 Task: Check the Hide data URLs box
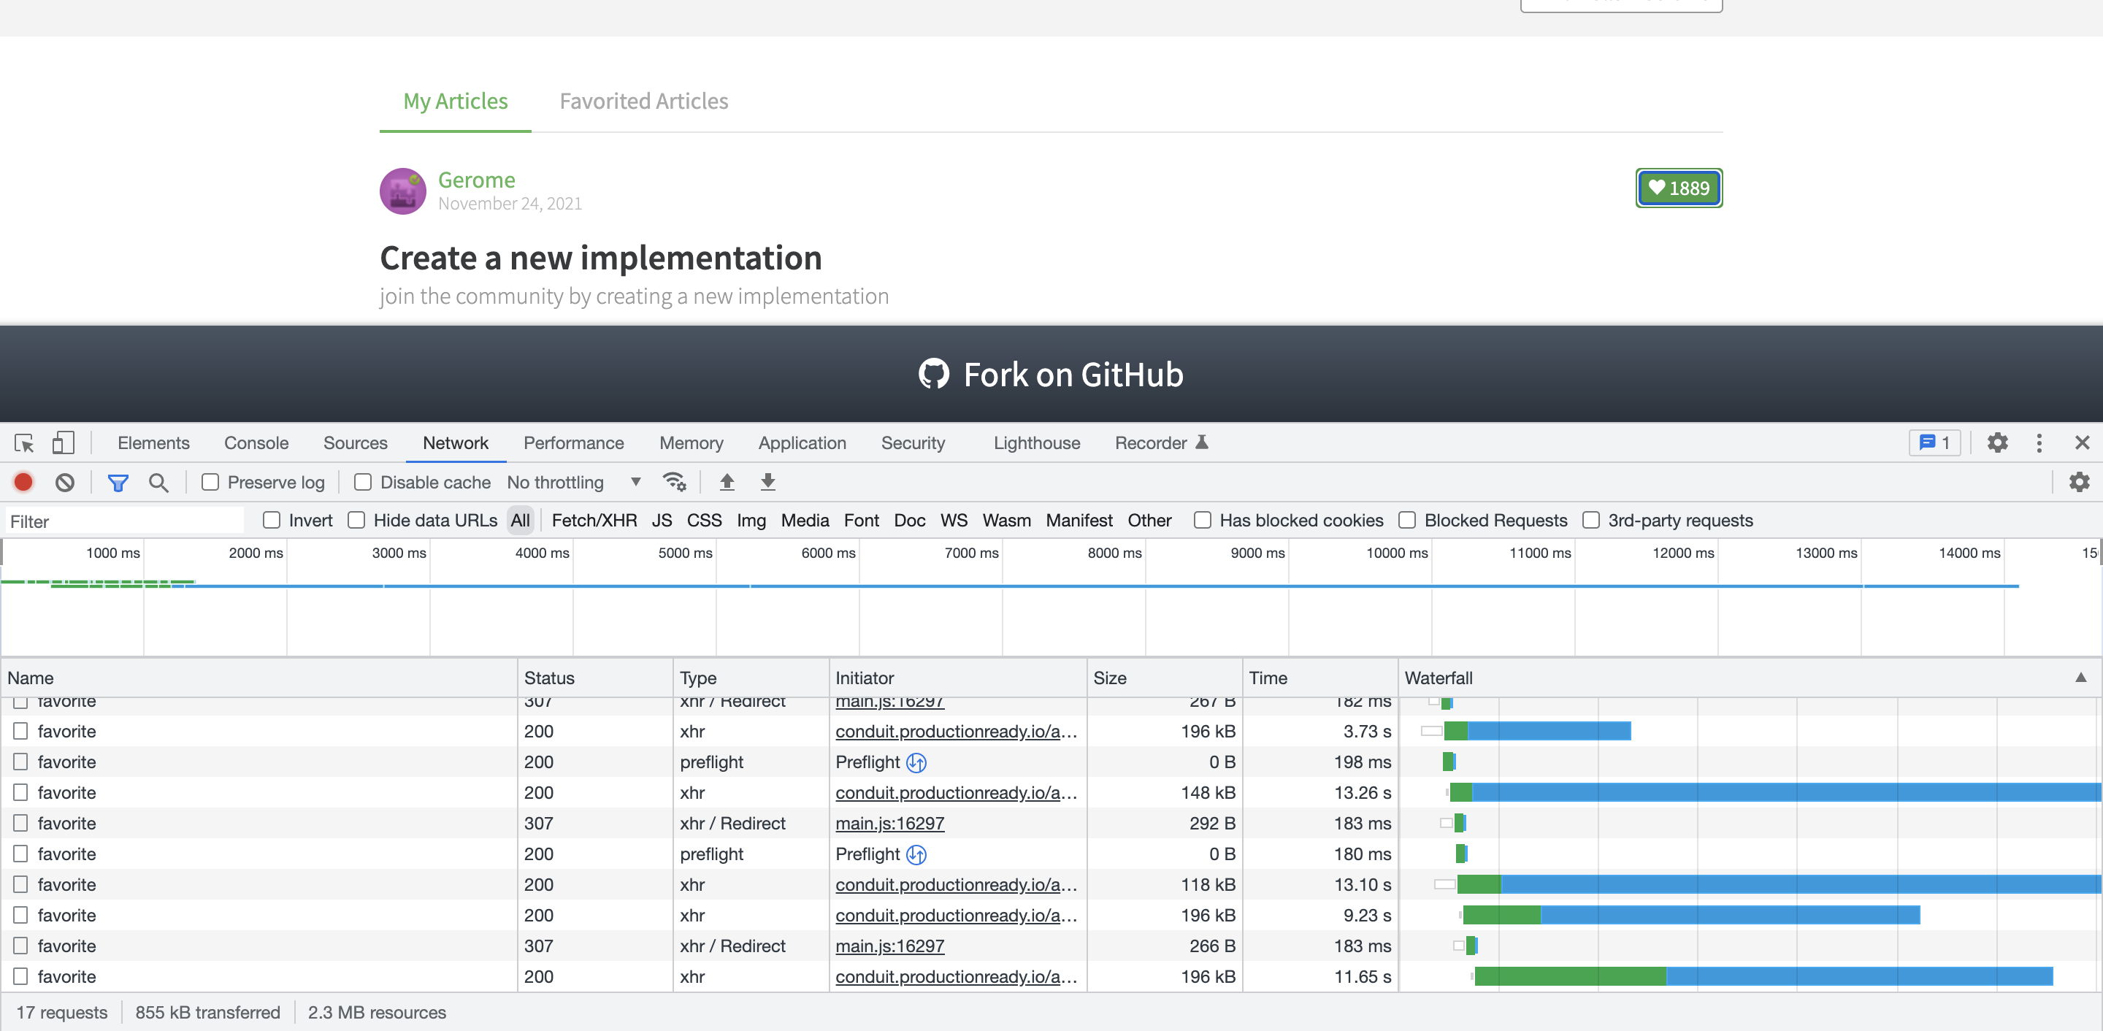[x=357, y=521]
